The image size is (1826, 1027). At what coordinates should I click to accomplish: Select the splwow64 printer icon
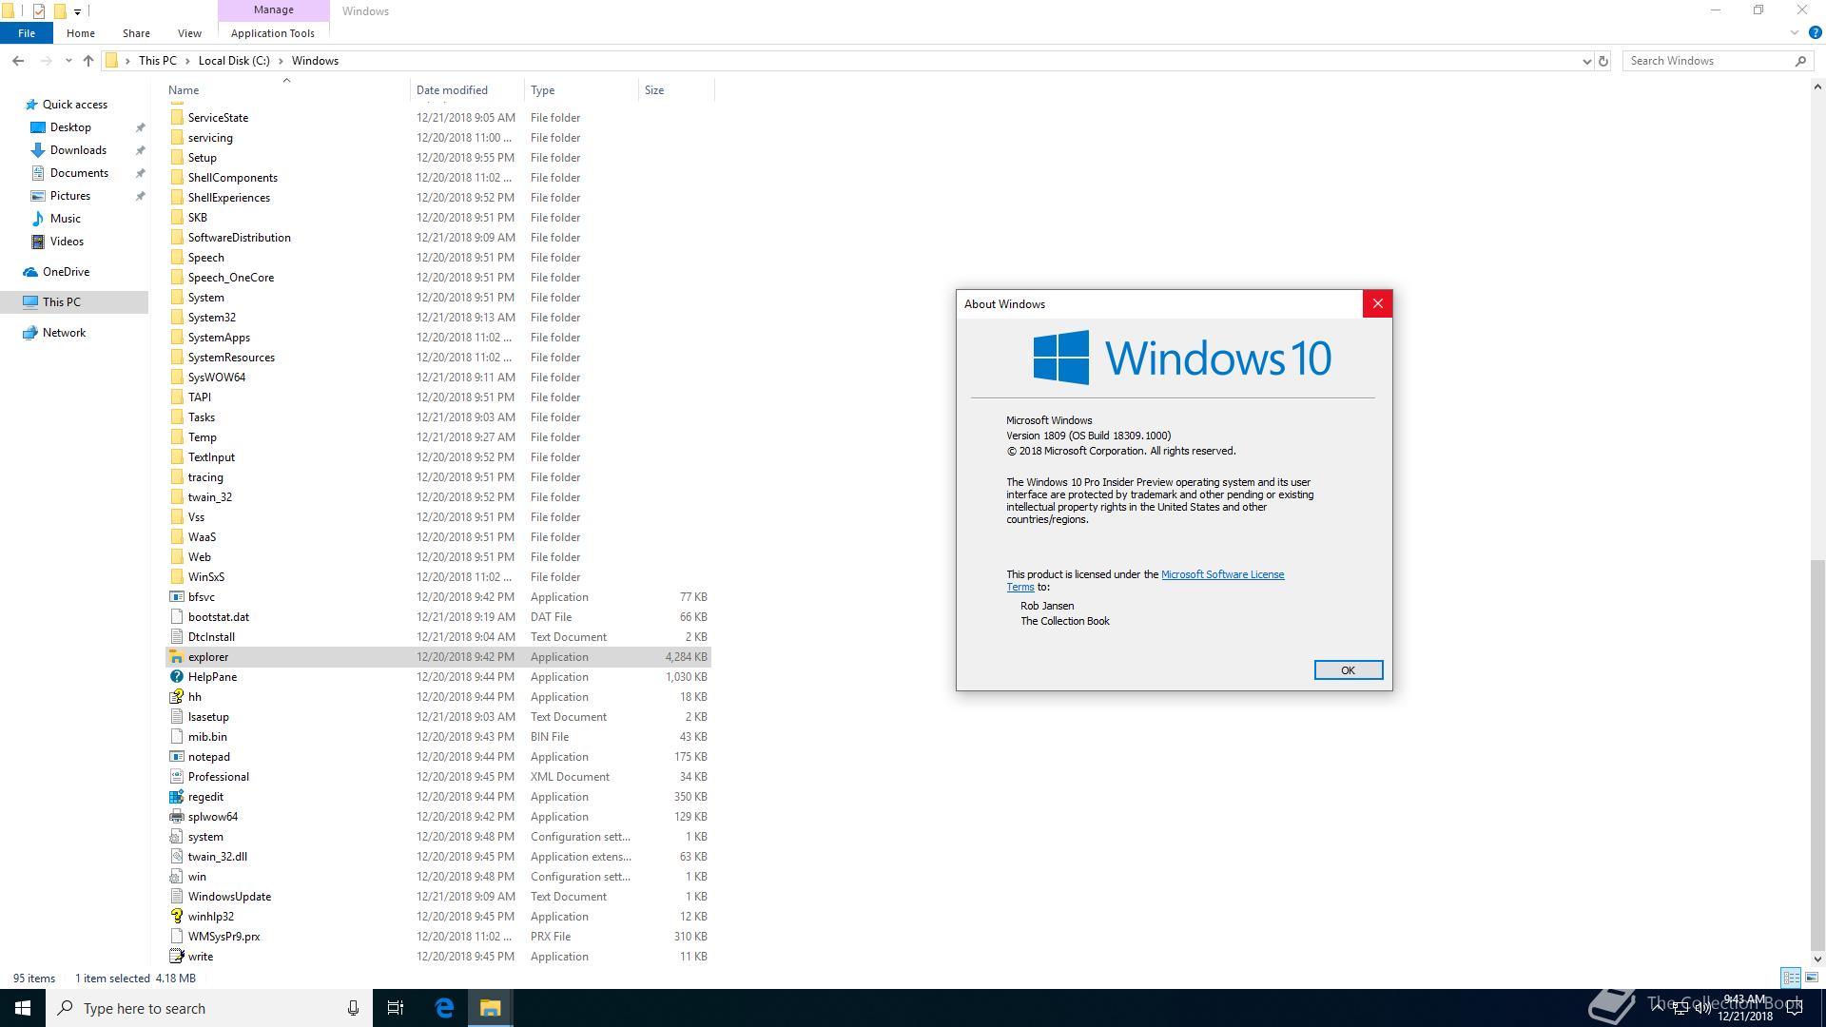coord(176,817)
